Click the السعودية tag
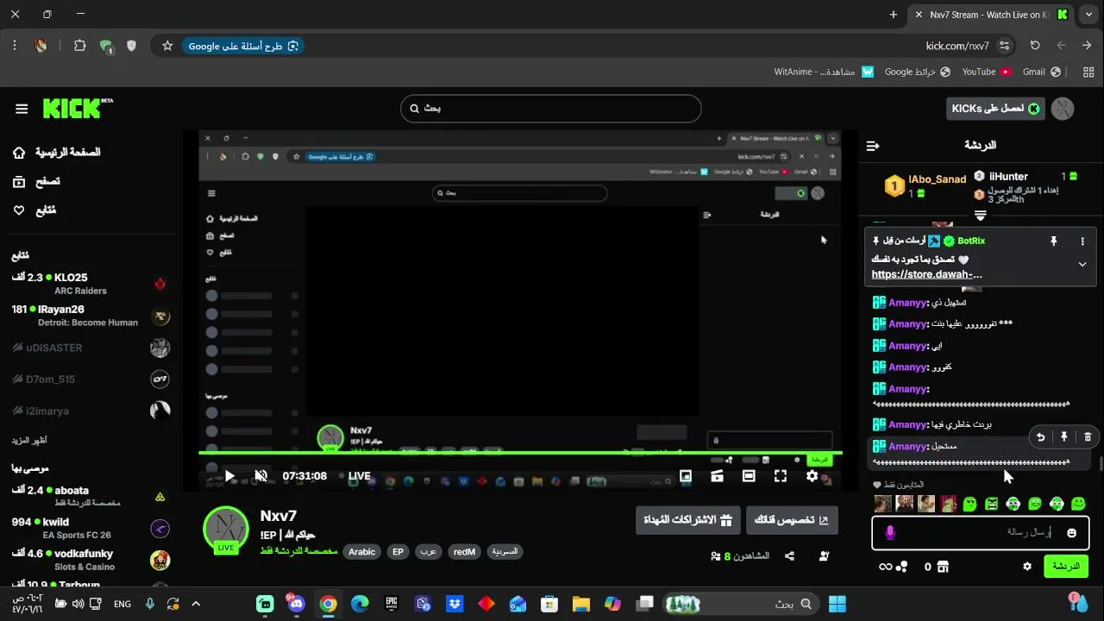Image resolution: width=1104 pixels, height=621 pixels. tap(505, 552)
